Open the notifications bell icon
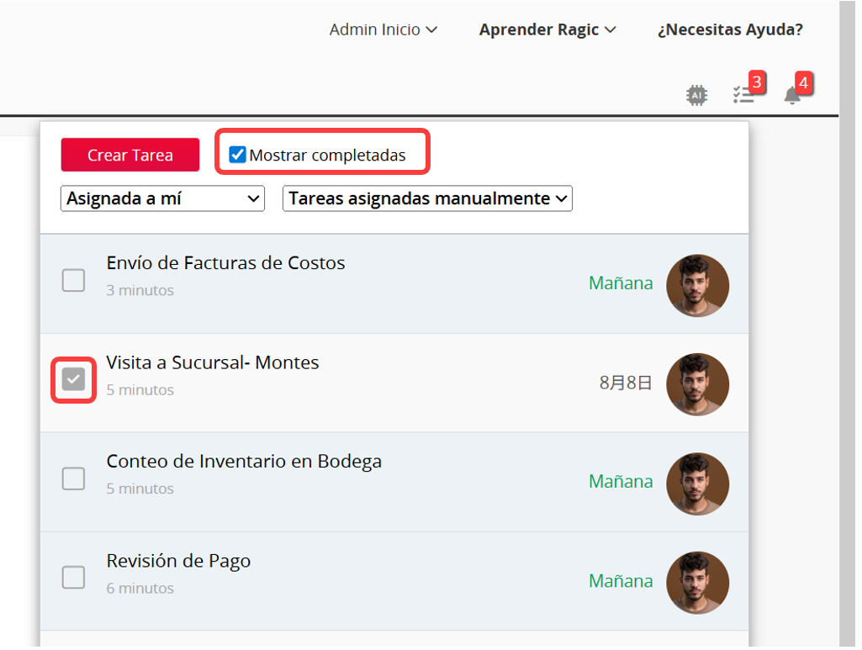This screenshot has width=862, height=650. click(x=792, y=96)
